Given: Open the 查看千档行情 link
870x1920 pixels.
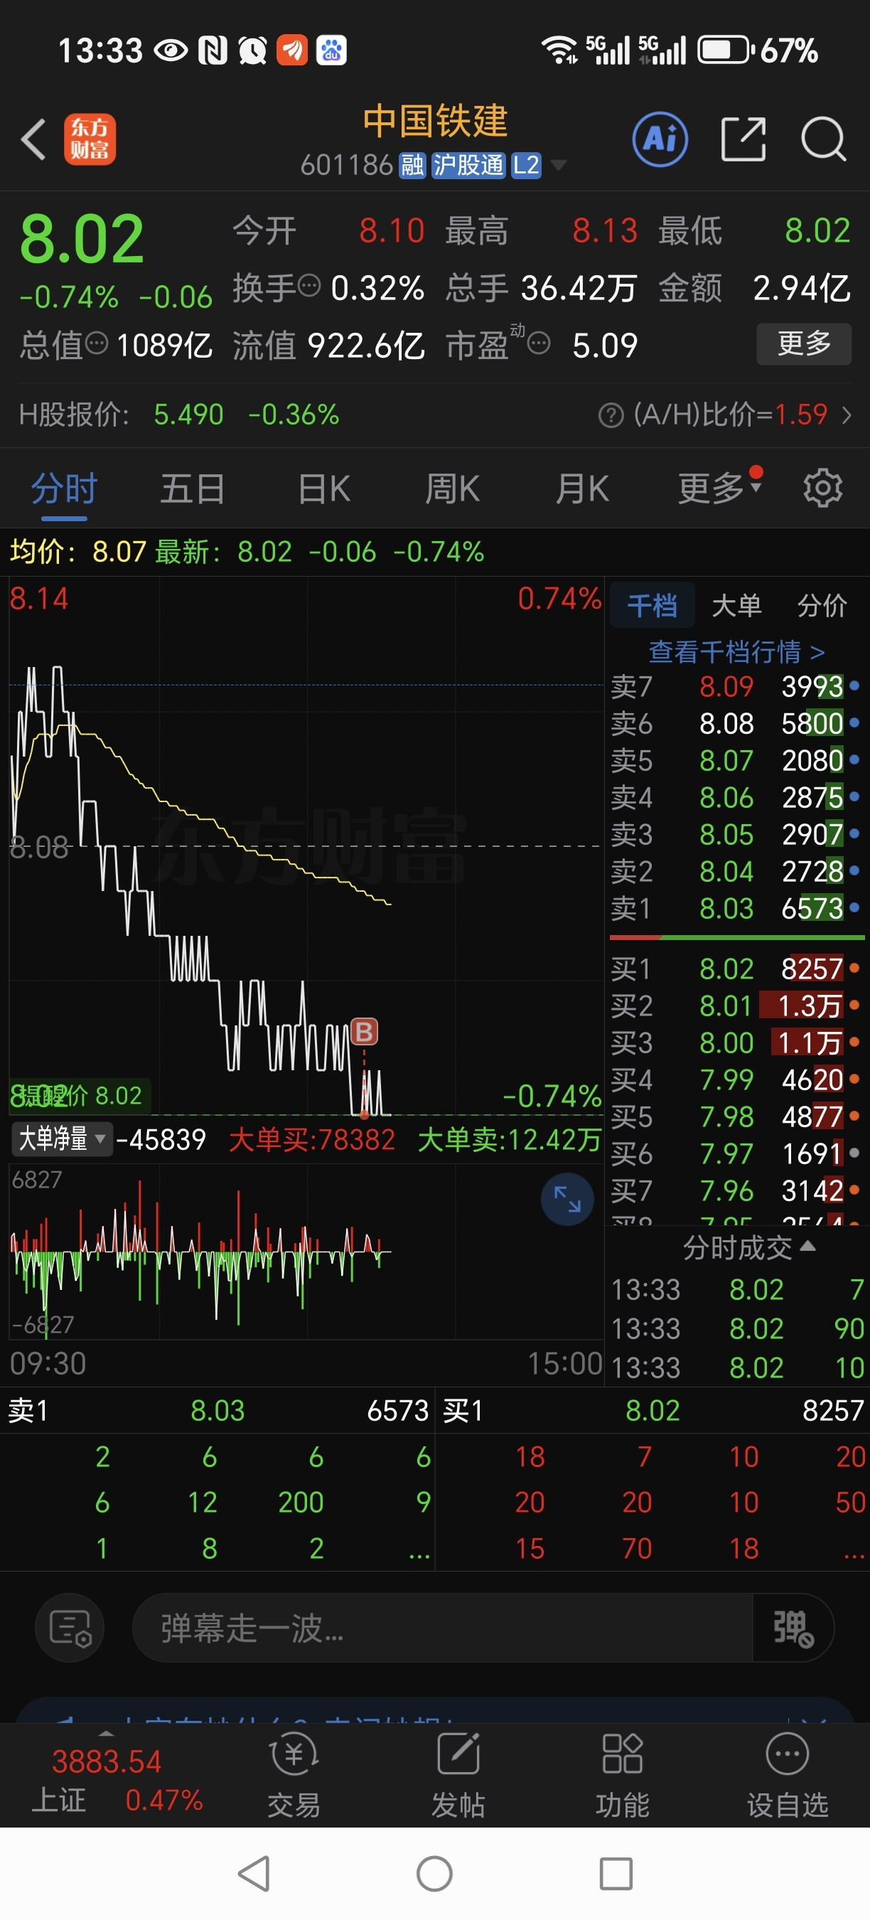Looking at the screenshot, I should pyautogui.click(x=736, y=651).
